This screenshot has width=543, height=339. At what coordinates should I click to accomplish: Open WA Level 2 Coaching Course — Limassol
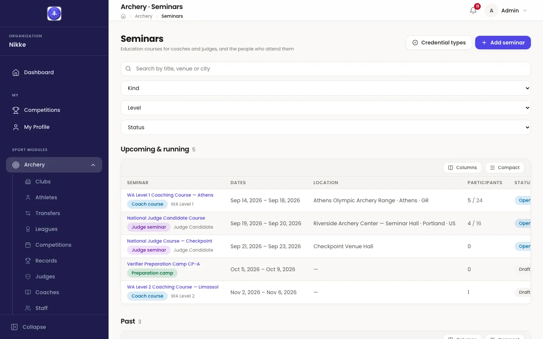[173, 287]
